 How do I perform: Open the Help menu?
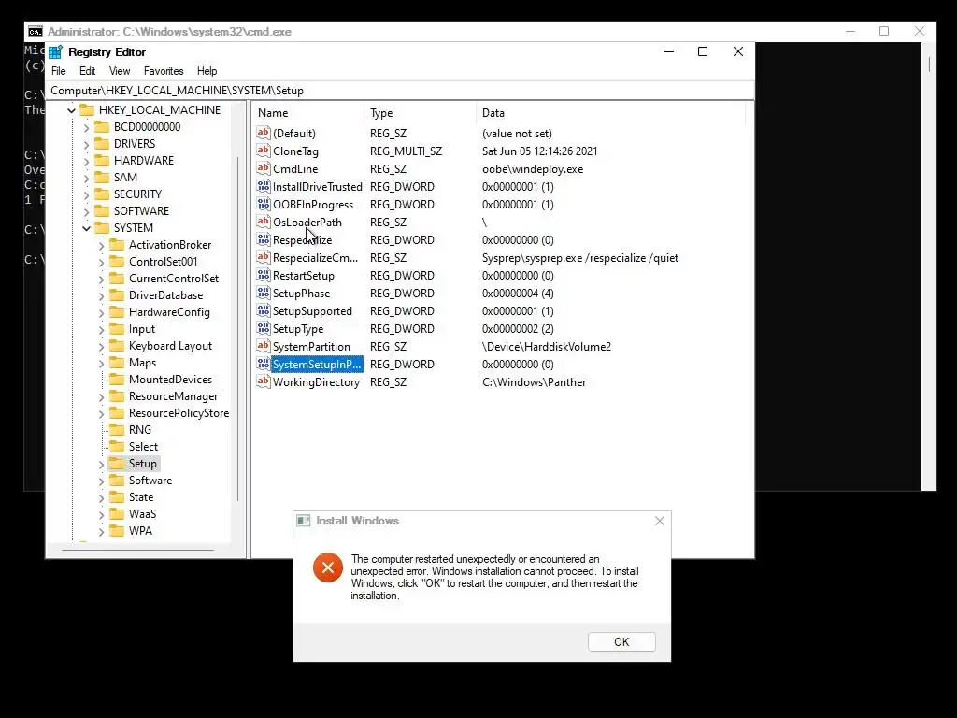(x=207, y=71)
